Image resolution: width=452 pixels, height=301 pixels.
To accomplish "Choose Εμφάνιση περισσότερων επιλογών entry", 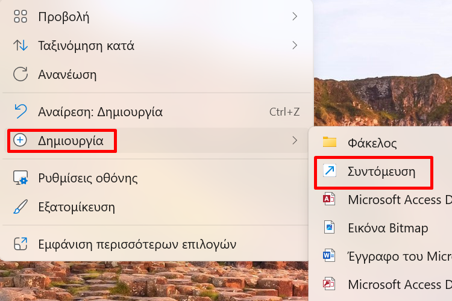I will [x=157, y=244].
